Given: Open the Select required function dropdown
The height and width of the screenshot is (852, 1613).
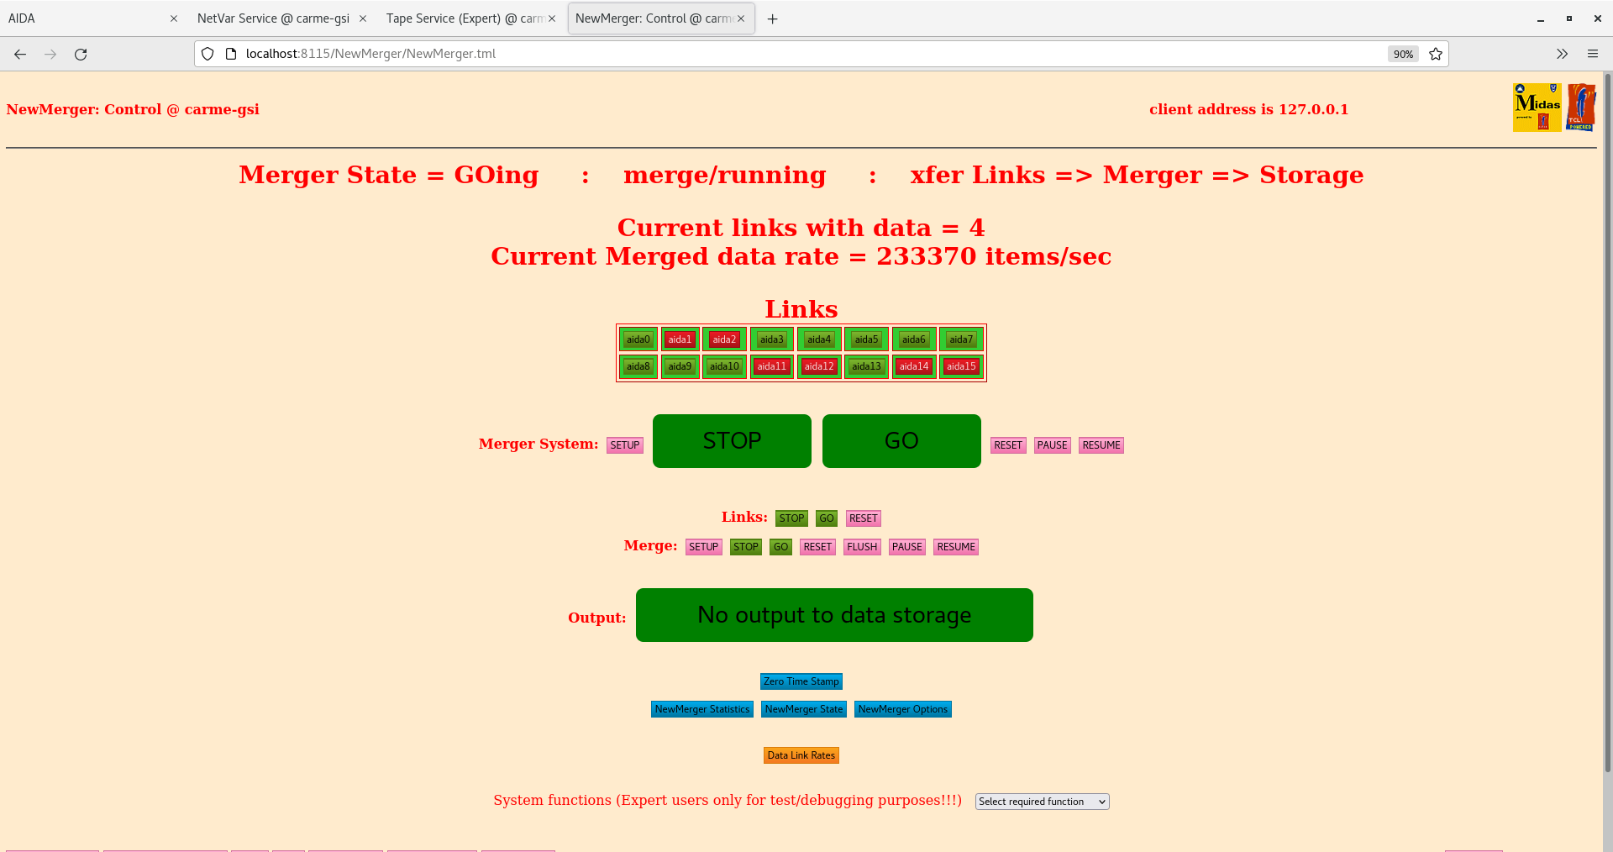Looking at the screenshot, I should (x=1041, y=801).
